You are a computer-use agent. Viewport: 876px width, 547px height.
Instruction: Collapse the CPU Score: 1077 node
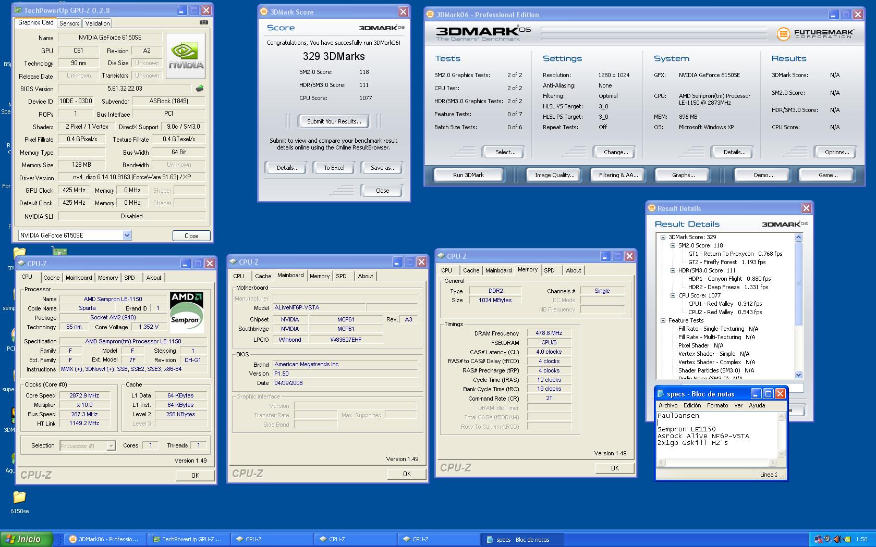coord(673,295)
